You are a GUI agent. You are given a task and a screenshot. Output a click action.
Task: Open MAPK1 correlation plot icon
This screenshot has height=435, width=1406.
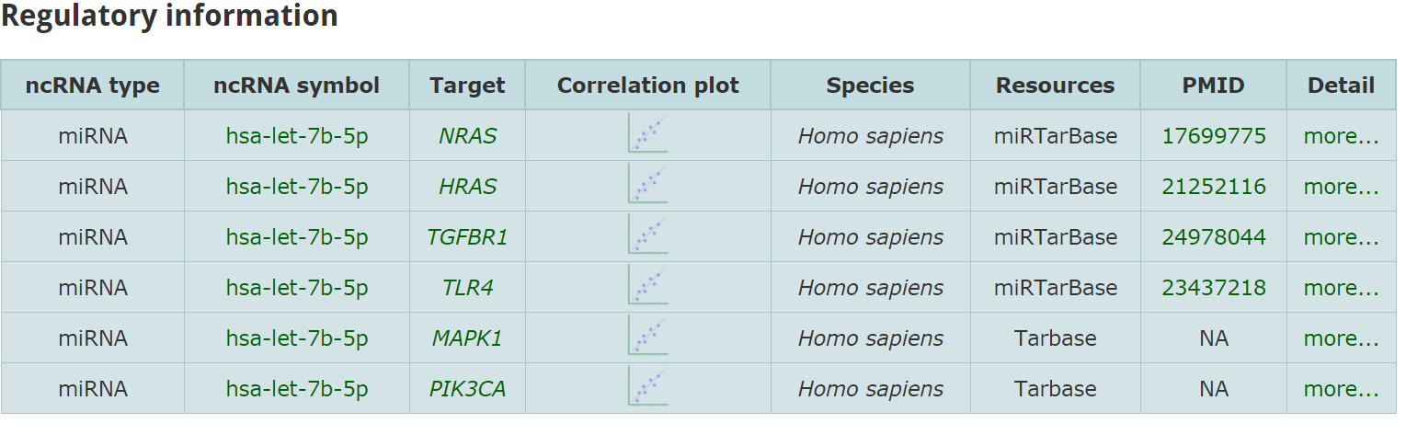pyautogui.click(x=647, y=336)
